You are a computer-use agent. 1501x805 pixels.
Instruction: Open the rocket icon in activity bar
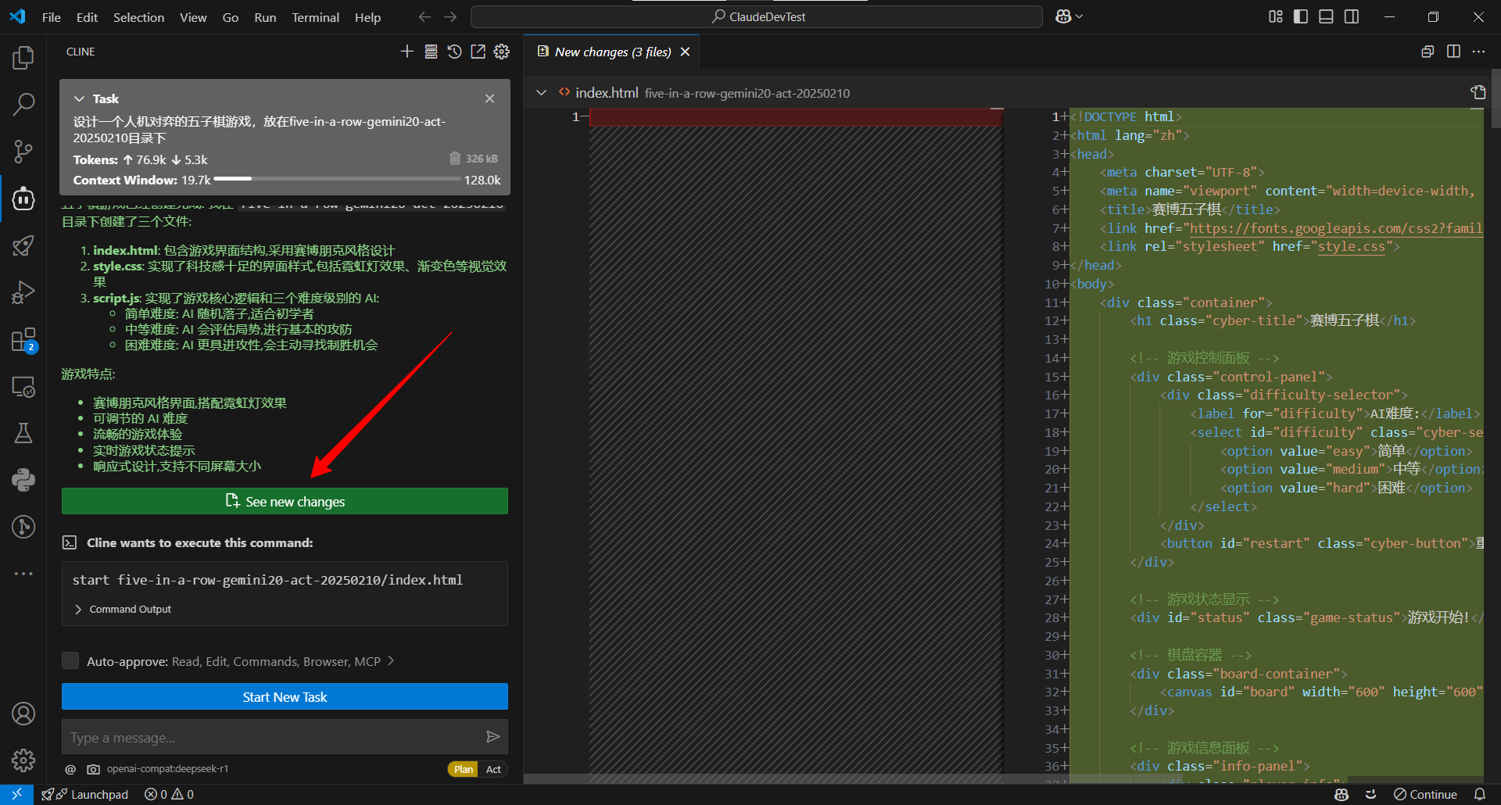click(23, 245)
